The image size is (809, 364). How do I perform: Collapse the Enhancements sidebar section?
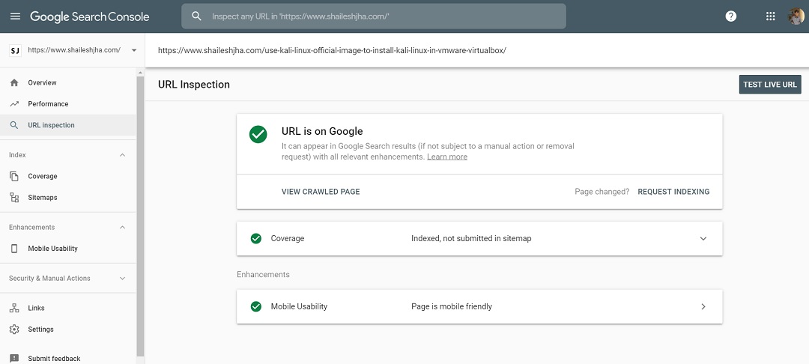coord(122,227)
